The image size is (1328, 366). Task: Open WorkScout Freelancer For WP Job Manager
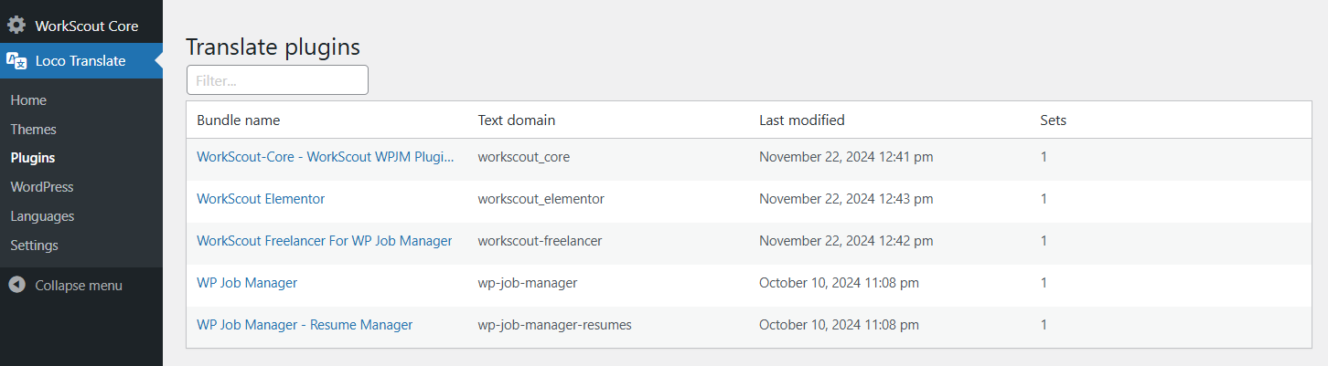[324, 241]
